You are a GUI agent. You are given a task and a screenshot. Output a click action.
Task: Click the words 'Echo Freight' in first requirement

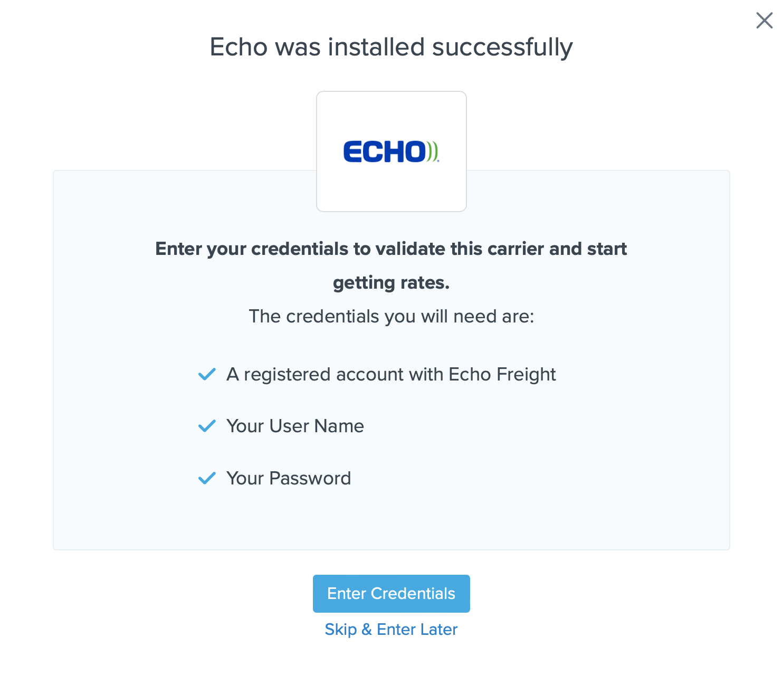pyautogui.click(x=502, y=374)
